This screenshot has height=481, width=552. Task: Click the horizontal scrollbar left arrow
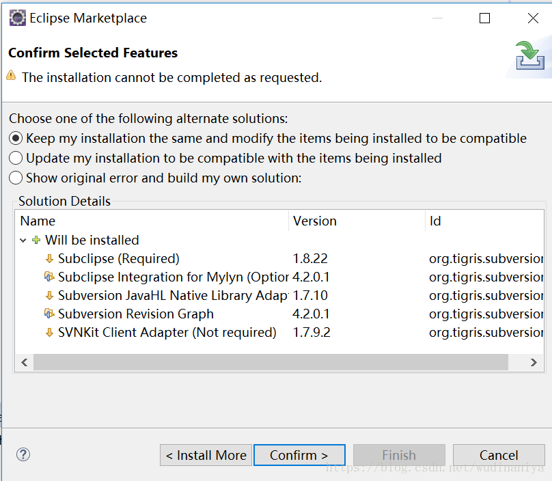(x=25, y=362)
